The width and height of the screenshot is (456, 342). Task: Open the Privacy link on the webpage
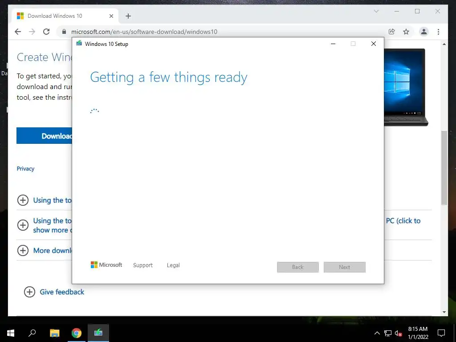25,169
